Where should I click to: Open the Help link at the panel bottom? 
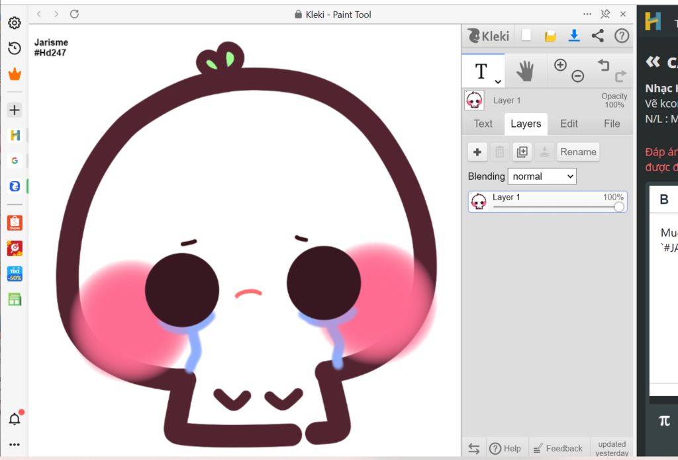pos(505,449)
